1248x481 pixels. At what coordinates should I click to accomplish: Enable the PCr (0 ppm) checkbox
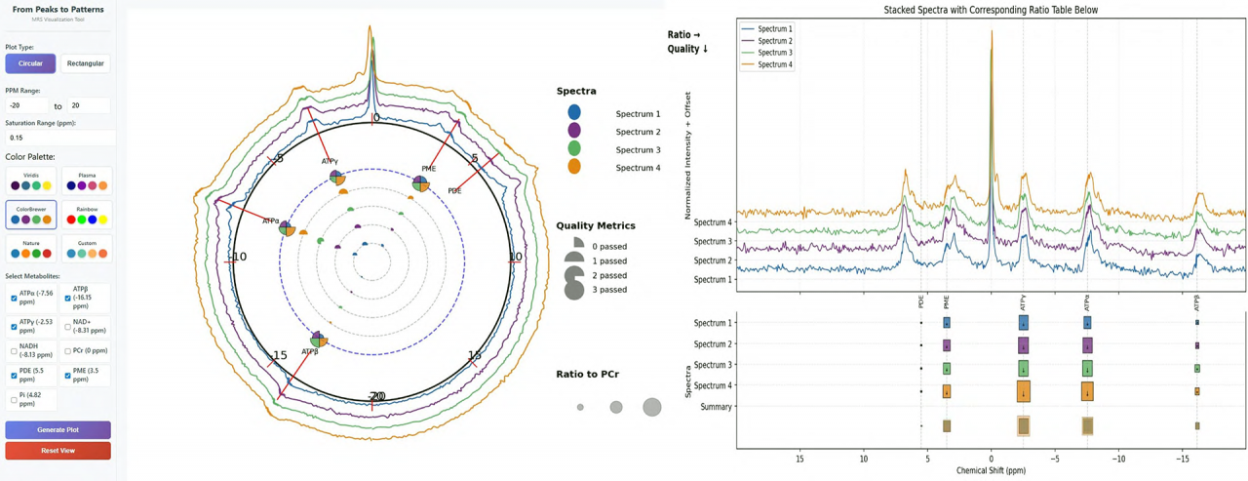point(67,351)
